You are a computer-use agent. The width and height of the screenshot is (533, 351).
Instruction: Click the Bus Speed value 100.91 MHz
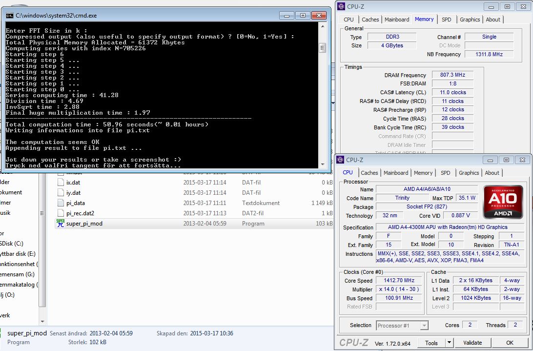click(x=399, y=298)
